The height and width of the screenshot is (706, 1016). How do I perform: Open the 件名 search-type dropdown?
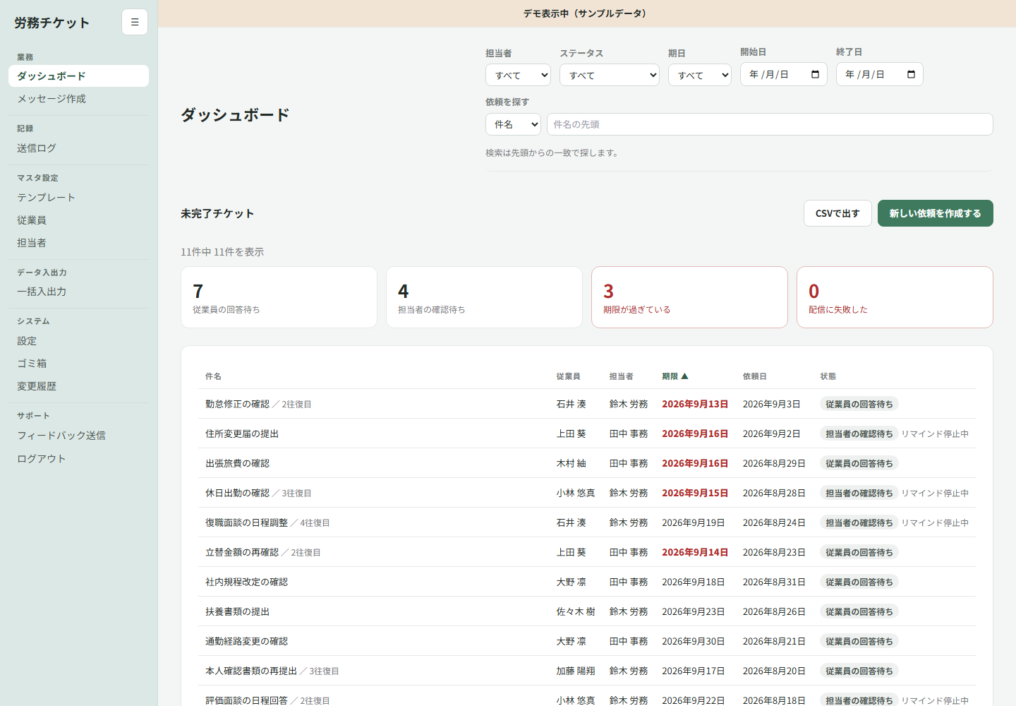(x=513, y=124)
